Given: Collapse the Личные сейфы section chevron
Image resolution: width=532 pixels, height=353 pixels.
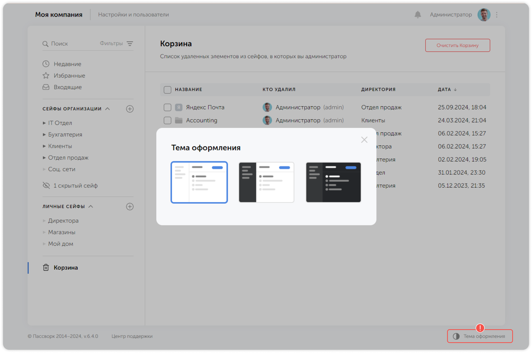Looking at the screenshot, I should coord(91,206).
